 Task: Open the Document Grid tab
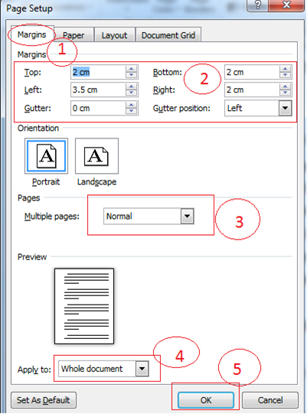point(168,35)
